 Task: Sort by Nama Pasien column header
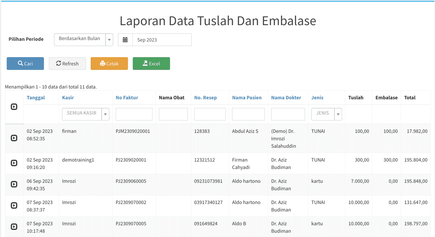pos(247,98)
